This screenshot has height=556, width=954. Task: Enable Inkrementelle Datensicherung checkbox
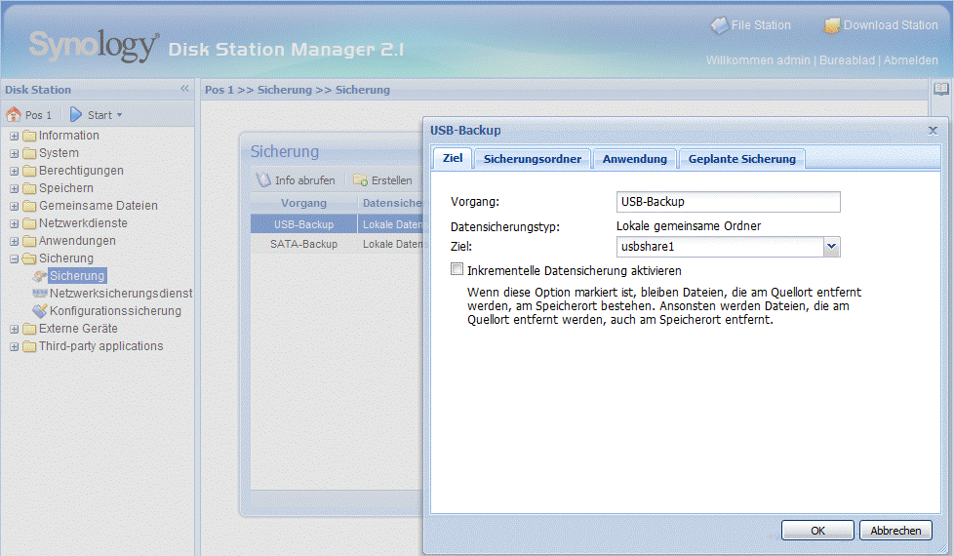(457, 270)
